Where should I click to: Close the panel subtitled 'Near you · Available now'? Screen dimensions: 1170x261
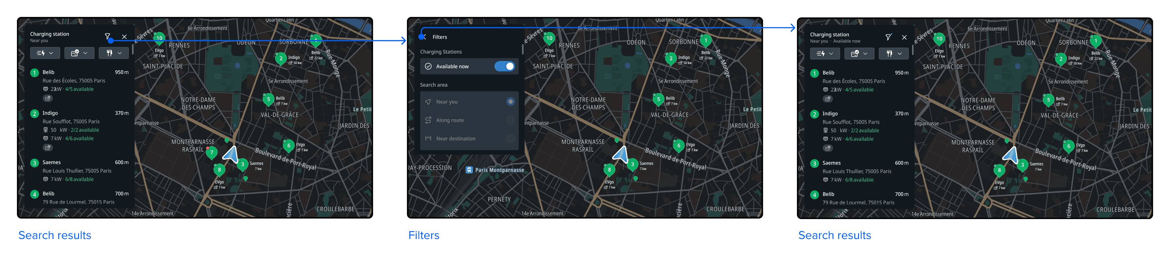904,37
